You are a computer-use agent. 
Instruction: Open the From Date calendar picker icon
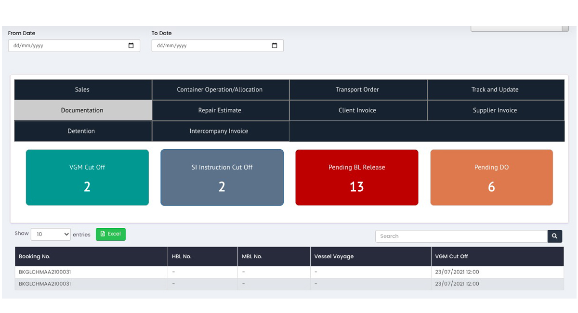(131, 46)
